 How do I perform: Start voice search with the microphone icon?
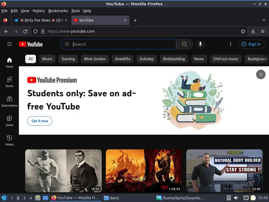(x=200, y=44)
